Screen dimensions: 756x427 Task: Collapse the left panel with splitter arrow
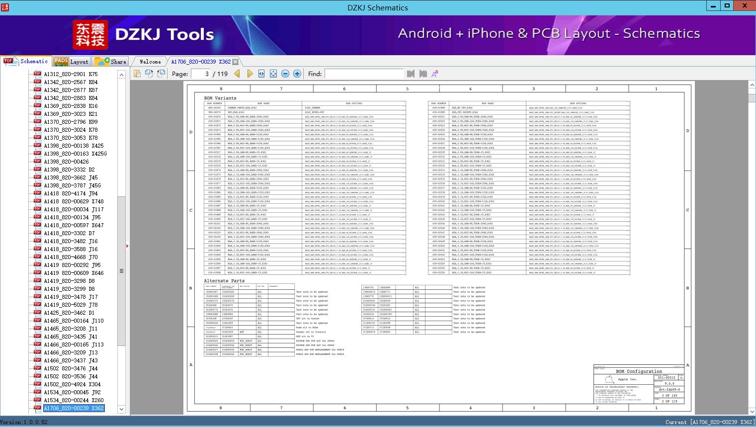[x=127, y=246]
